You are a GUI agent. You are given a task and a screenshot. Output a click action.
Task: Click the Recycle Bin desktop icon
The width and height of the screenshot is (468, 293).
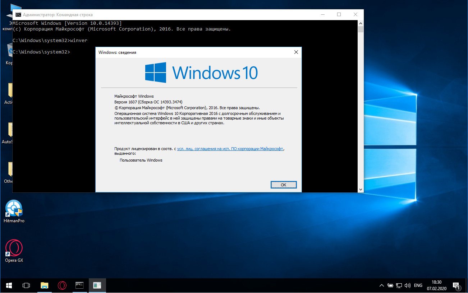point(9,54)
